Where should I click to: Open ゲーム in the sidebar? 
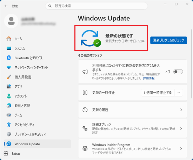click(38, 115)
